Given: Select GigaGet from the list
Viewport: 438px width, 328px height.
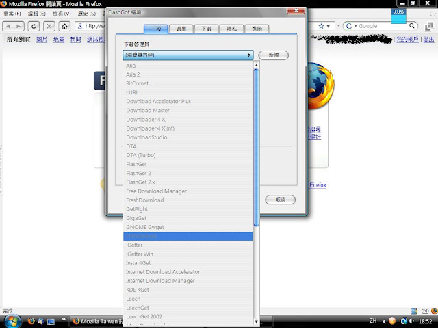Looking at the screenshot, I should tap(188, 218).
